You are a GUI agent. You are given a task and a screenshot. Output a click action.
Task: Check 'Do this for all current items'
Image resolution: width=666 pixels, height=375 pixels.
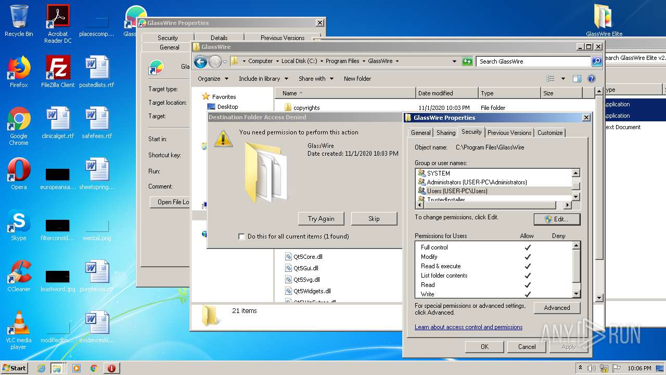pyautogui.click(x=241, y=236)
